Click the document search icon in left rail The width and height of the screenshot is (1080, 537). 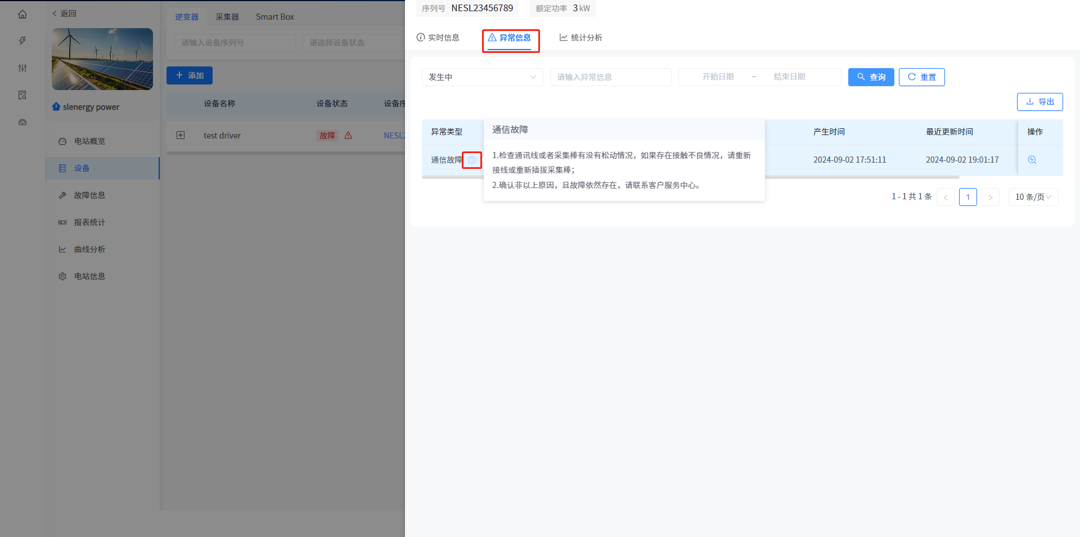[x=22, y=95]
